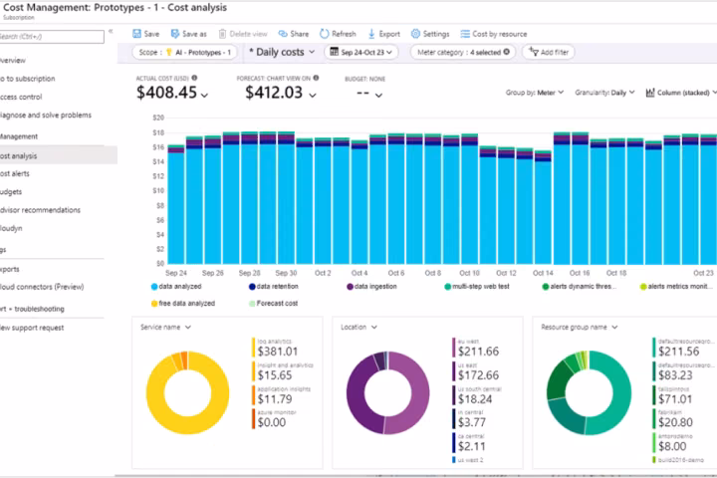Click the column chart type icon

pyautogui.click(x=649, y=93)
